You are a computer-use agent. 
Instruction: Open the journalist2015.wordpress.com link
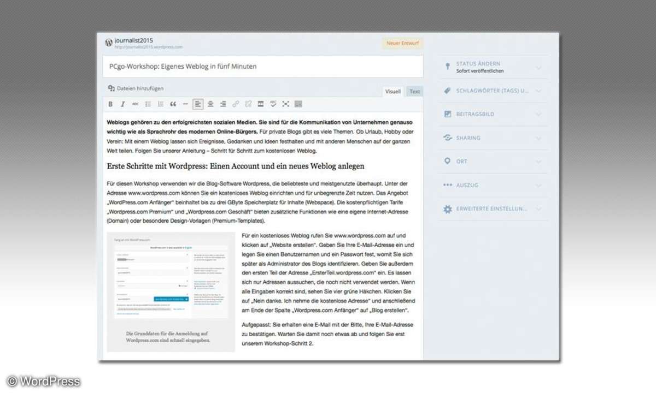149,47
